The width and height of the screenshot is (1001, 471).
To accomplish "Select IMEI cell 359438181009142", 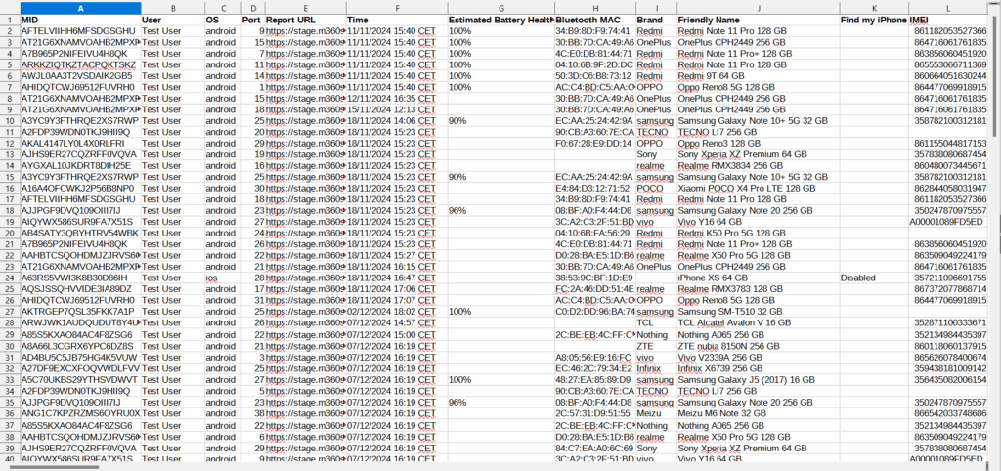I will point(948,368).
